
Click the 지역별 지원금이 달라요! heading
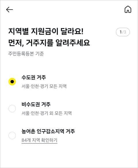46,32
